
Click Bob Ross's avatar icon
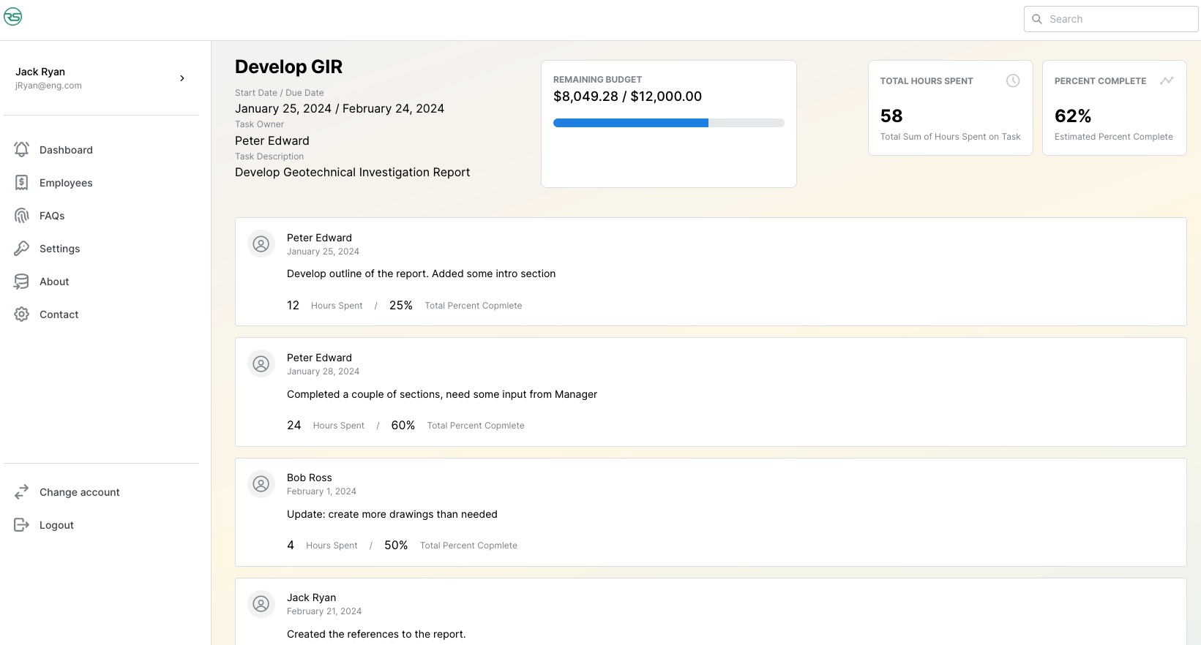point(261,483)
